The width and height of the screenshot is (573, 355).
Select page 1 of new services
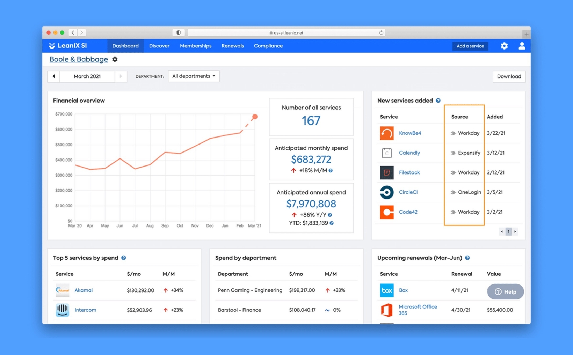coord(508,231)
